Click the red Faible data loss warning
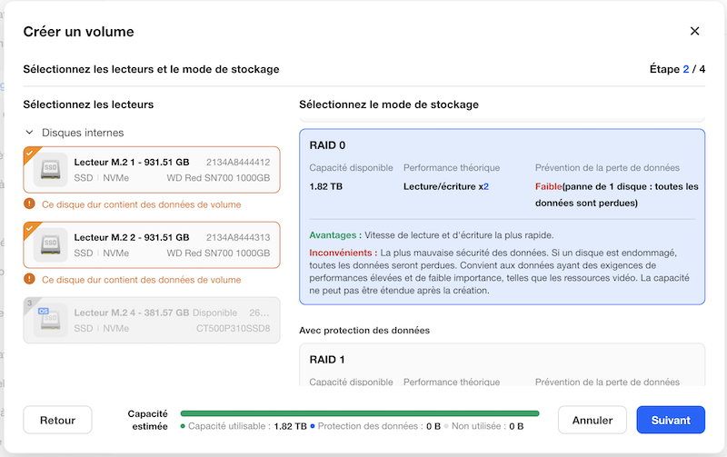The width and height of the screenshot is (727, 457). point(549,186)
